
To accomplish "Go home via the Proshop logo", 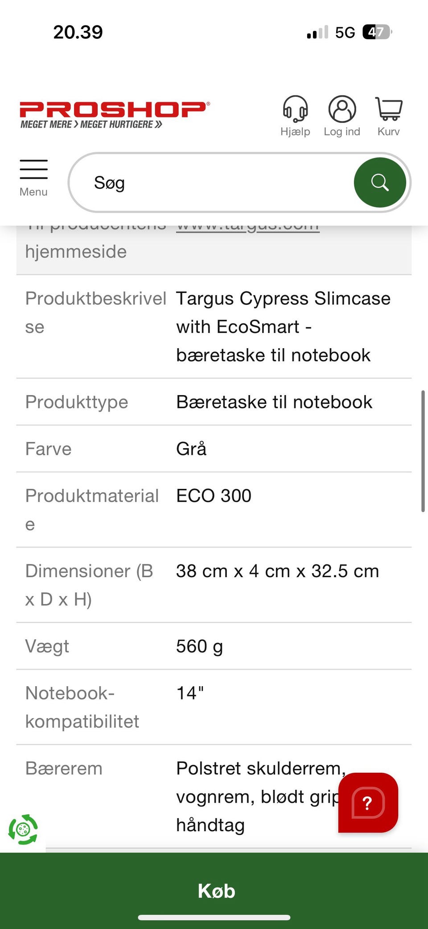I will click(114, 114).
